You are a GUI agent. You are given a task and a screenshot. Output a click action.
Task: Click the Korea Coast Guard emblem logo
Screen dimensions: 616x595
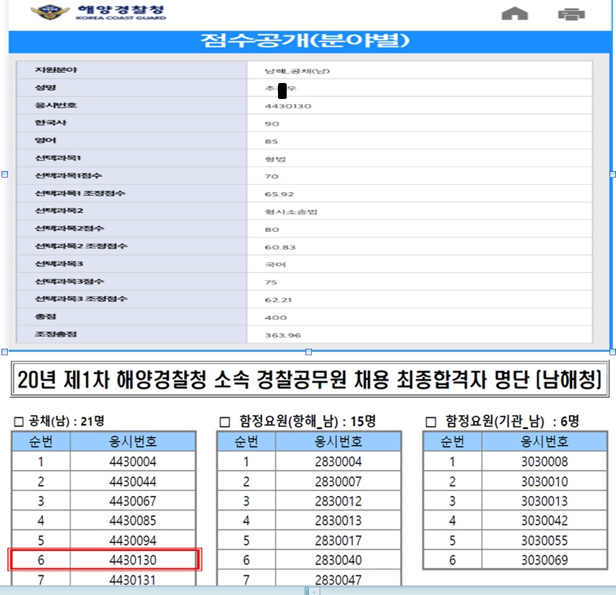[48, 12]
